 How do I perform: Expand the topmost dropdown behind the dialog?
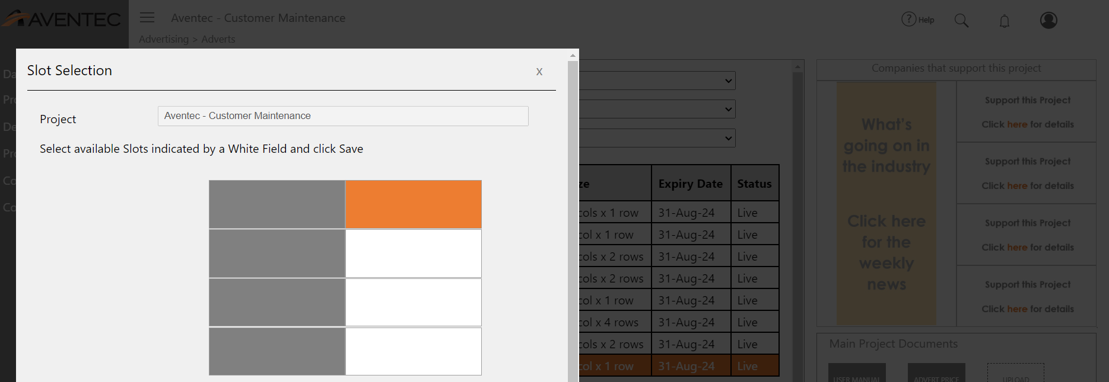point(728,81)
